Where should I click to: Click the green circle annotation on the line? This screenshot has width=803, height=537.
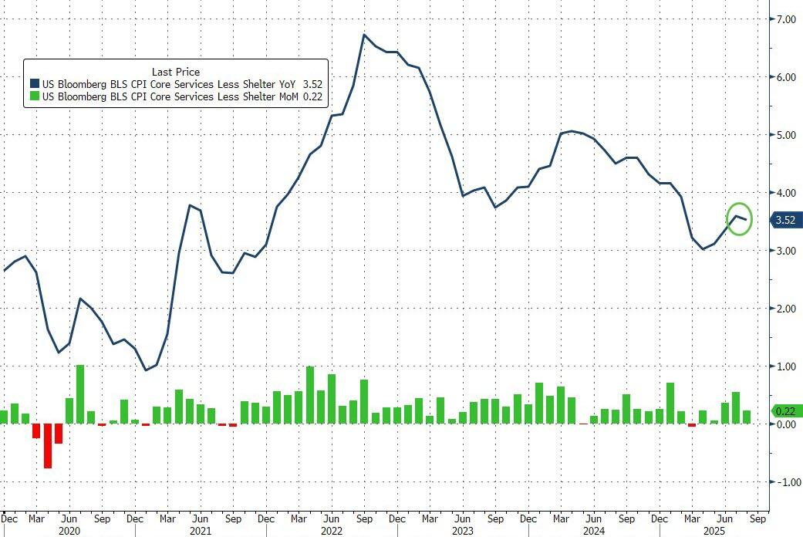(738, 218)
